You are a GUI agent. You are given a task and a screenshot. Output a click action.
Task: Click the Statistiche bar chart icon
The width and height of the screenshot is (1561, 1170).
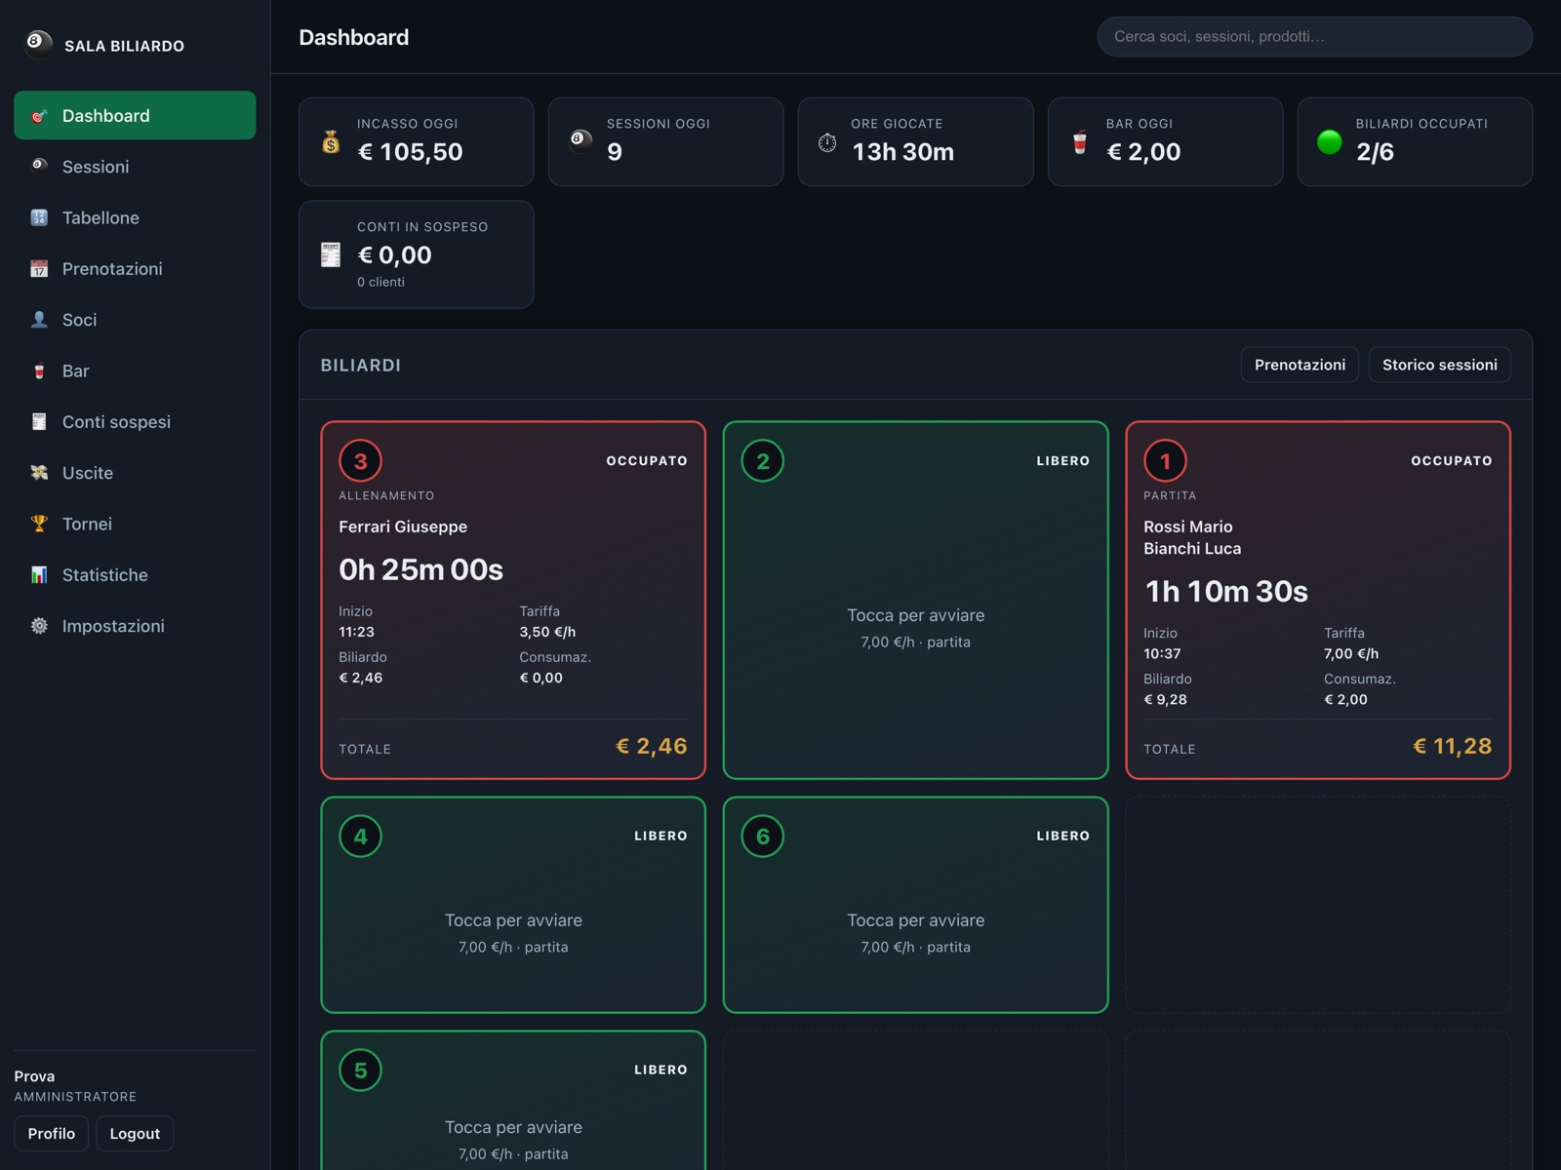pos(39,574)
